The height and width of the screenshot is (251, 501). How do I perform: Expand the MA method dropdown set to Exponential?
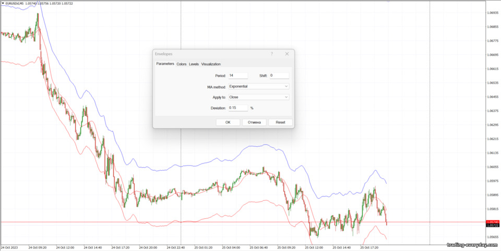tap(258, 86)
